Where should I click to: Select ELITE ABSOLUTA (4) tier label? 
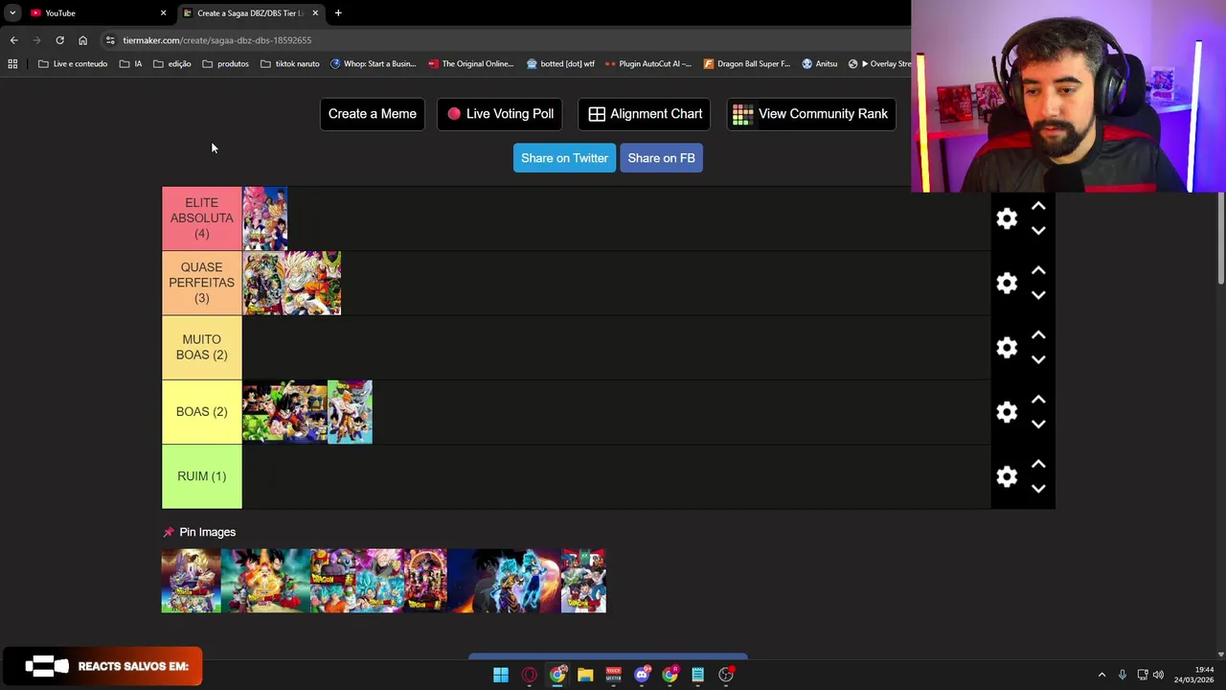tap(201, 218)
